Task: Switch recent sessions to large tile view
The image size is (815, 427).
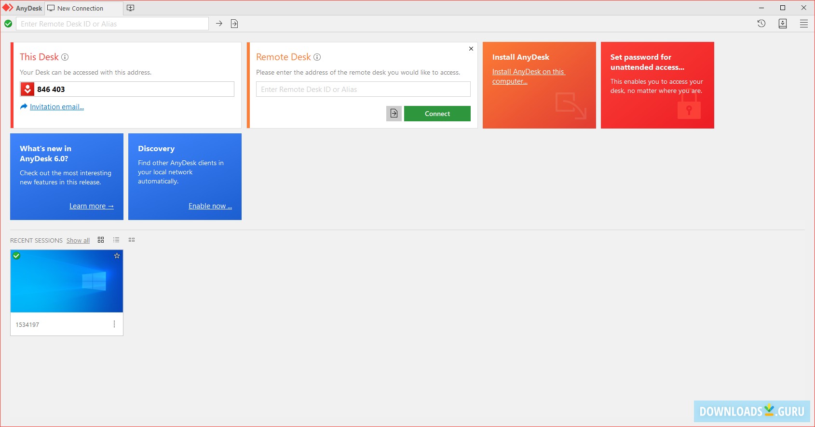Action: tap(101, 240)
